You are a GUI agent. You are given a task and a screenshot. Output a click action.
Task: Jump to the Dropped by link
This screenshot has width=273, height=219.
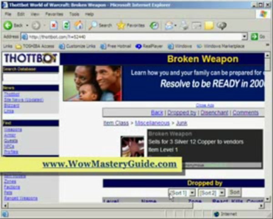(182, 113)
